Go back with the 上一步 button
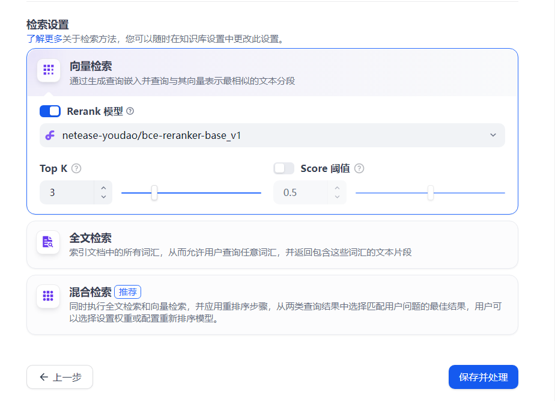Viewport: 555px width, 401px height. point(59,377)
